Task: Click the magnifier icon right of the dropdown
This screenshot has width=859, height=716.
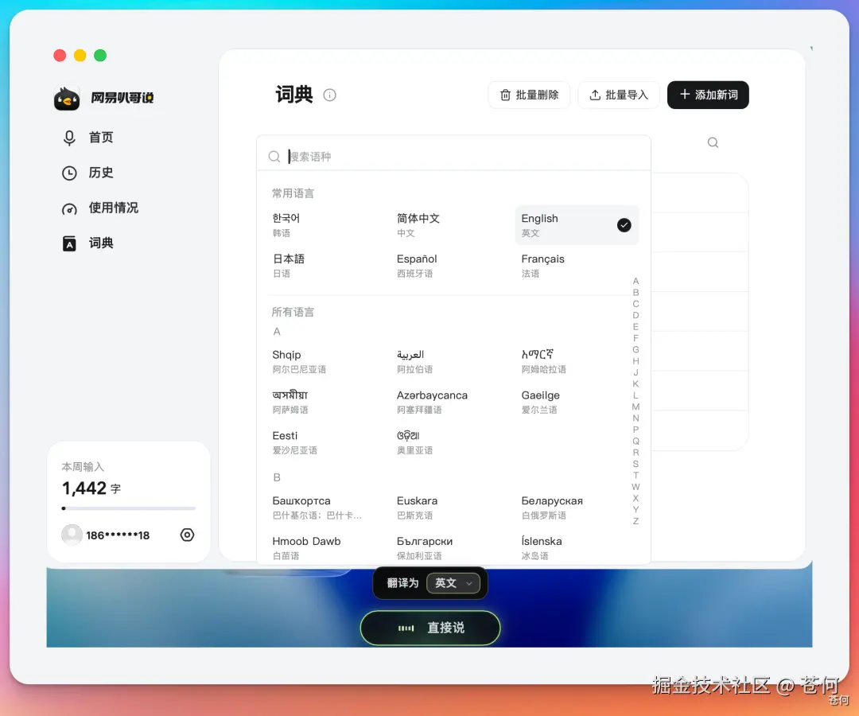Action: click(x=713, y=142)
